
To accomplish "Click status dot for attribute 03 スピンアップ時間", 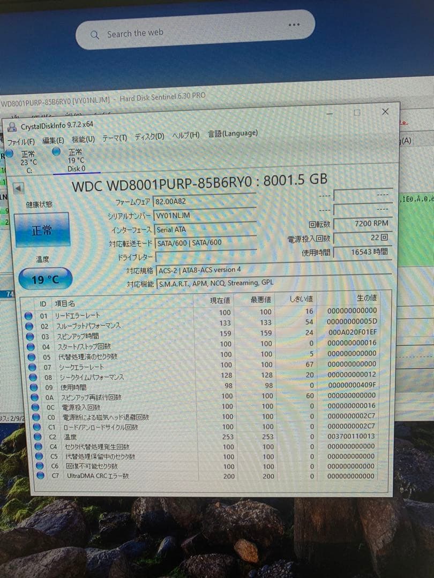I will (x=30, y=337).
